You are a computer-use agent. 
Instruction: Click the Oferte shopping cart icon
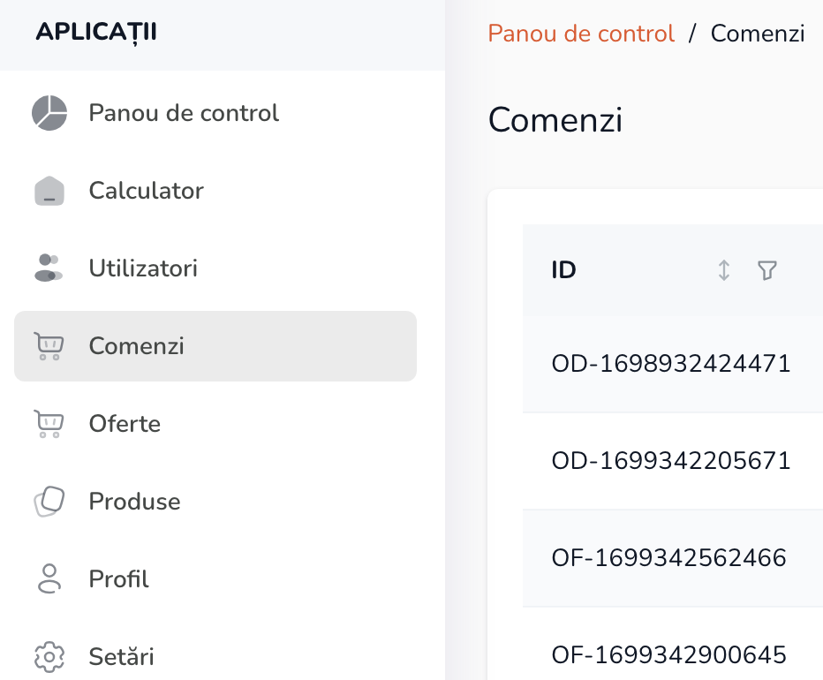49,424
